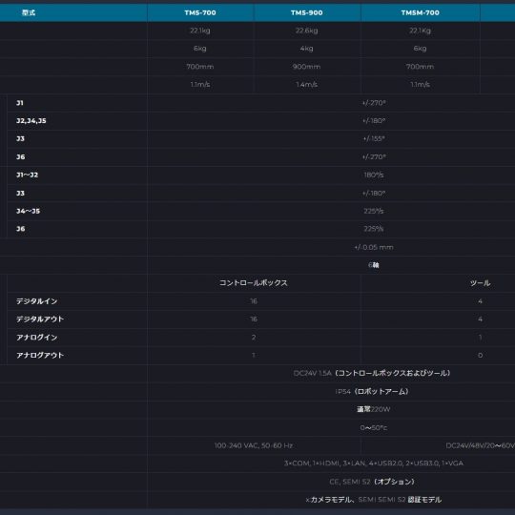Click the TM5-700 column header
Screen dimensions: 515x515
click(200, 12)
